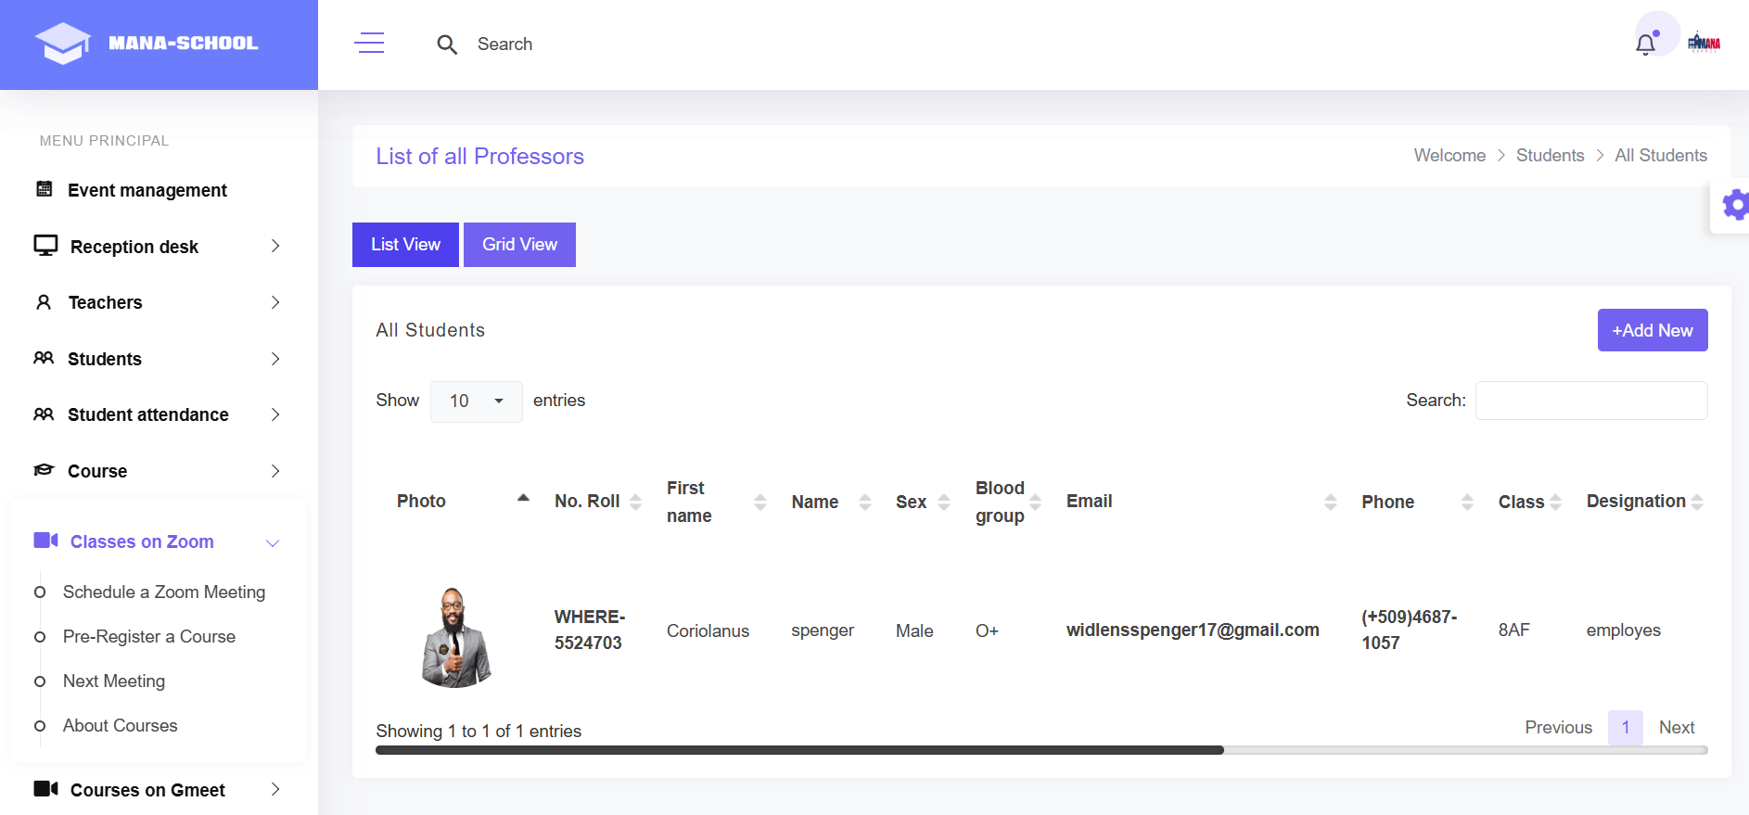The width and height of the screenshot is (1749, 815).
Task: Click the Classes on Zoom camera icon
Action: [x=45, y=541]
